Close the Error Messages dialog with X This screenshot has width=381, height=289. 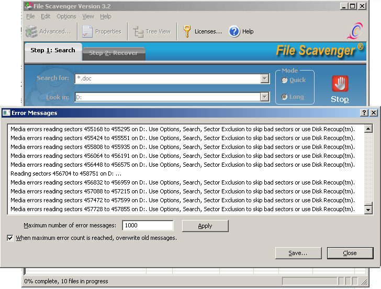(374, 113)
